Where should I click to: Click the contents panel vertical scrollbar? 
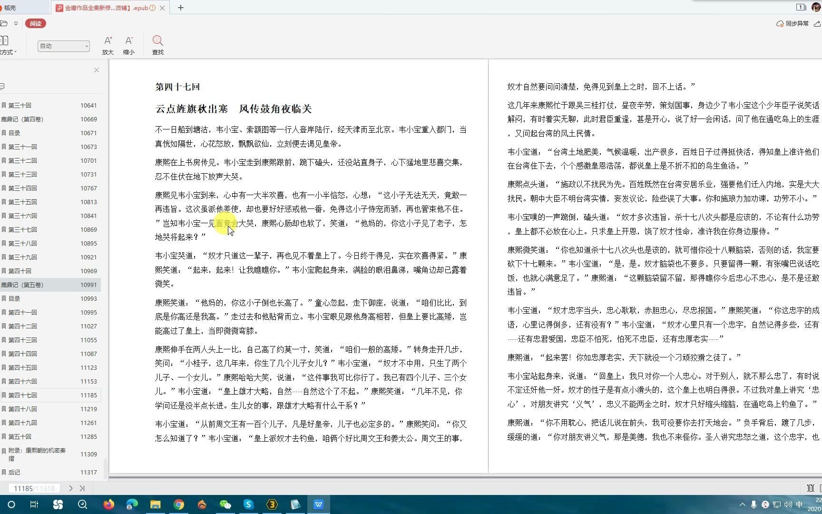tap(106, 469)
